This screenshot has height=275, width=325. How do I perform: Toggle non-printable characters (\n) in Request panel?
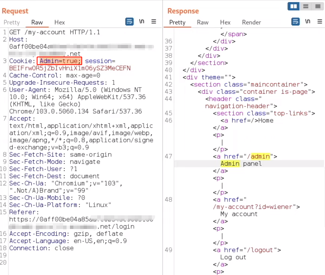coord(142,22)
